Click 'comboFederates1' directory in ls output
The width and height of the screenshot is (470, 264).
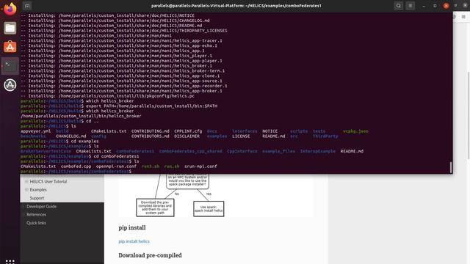pos(135,151)
